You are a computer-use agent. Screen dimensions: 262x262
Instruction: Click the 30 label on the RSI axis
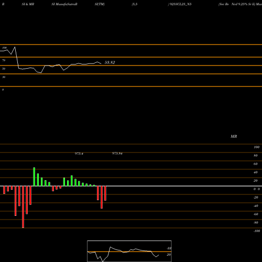pos(4,77)
